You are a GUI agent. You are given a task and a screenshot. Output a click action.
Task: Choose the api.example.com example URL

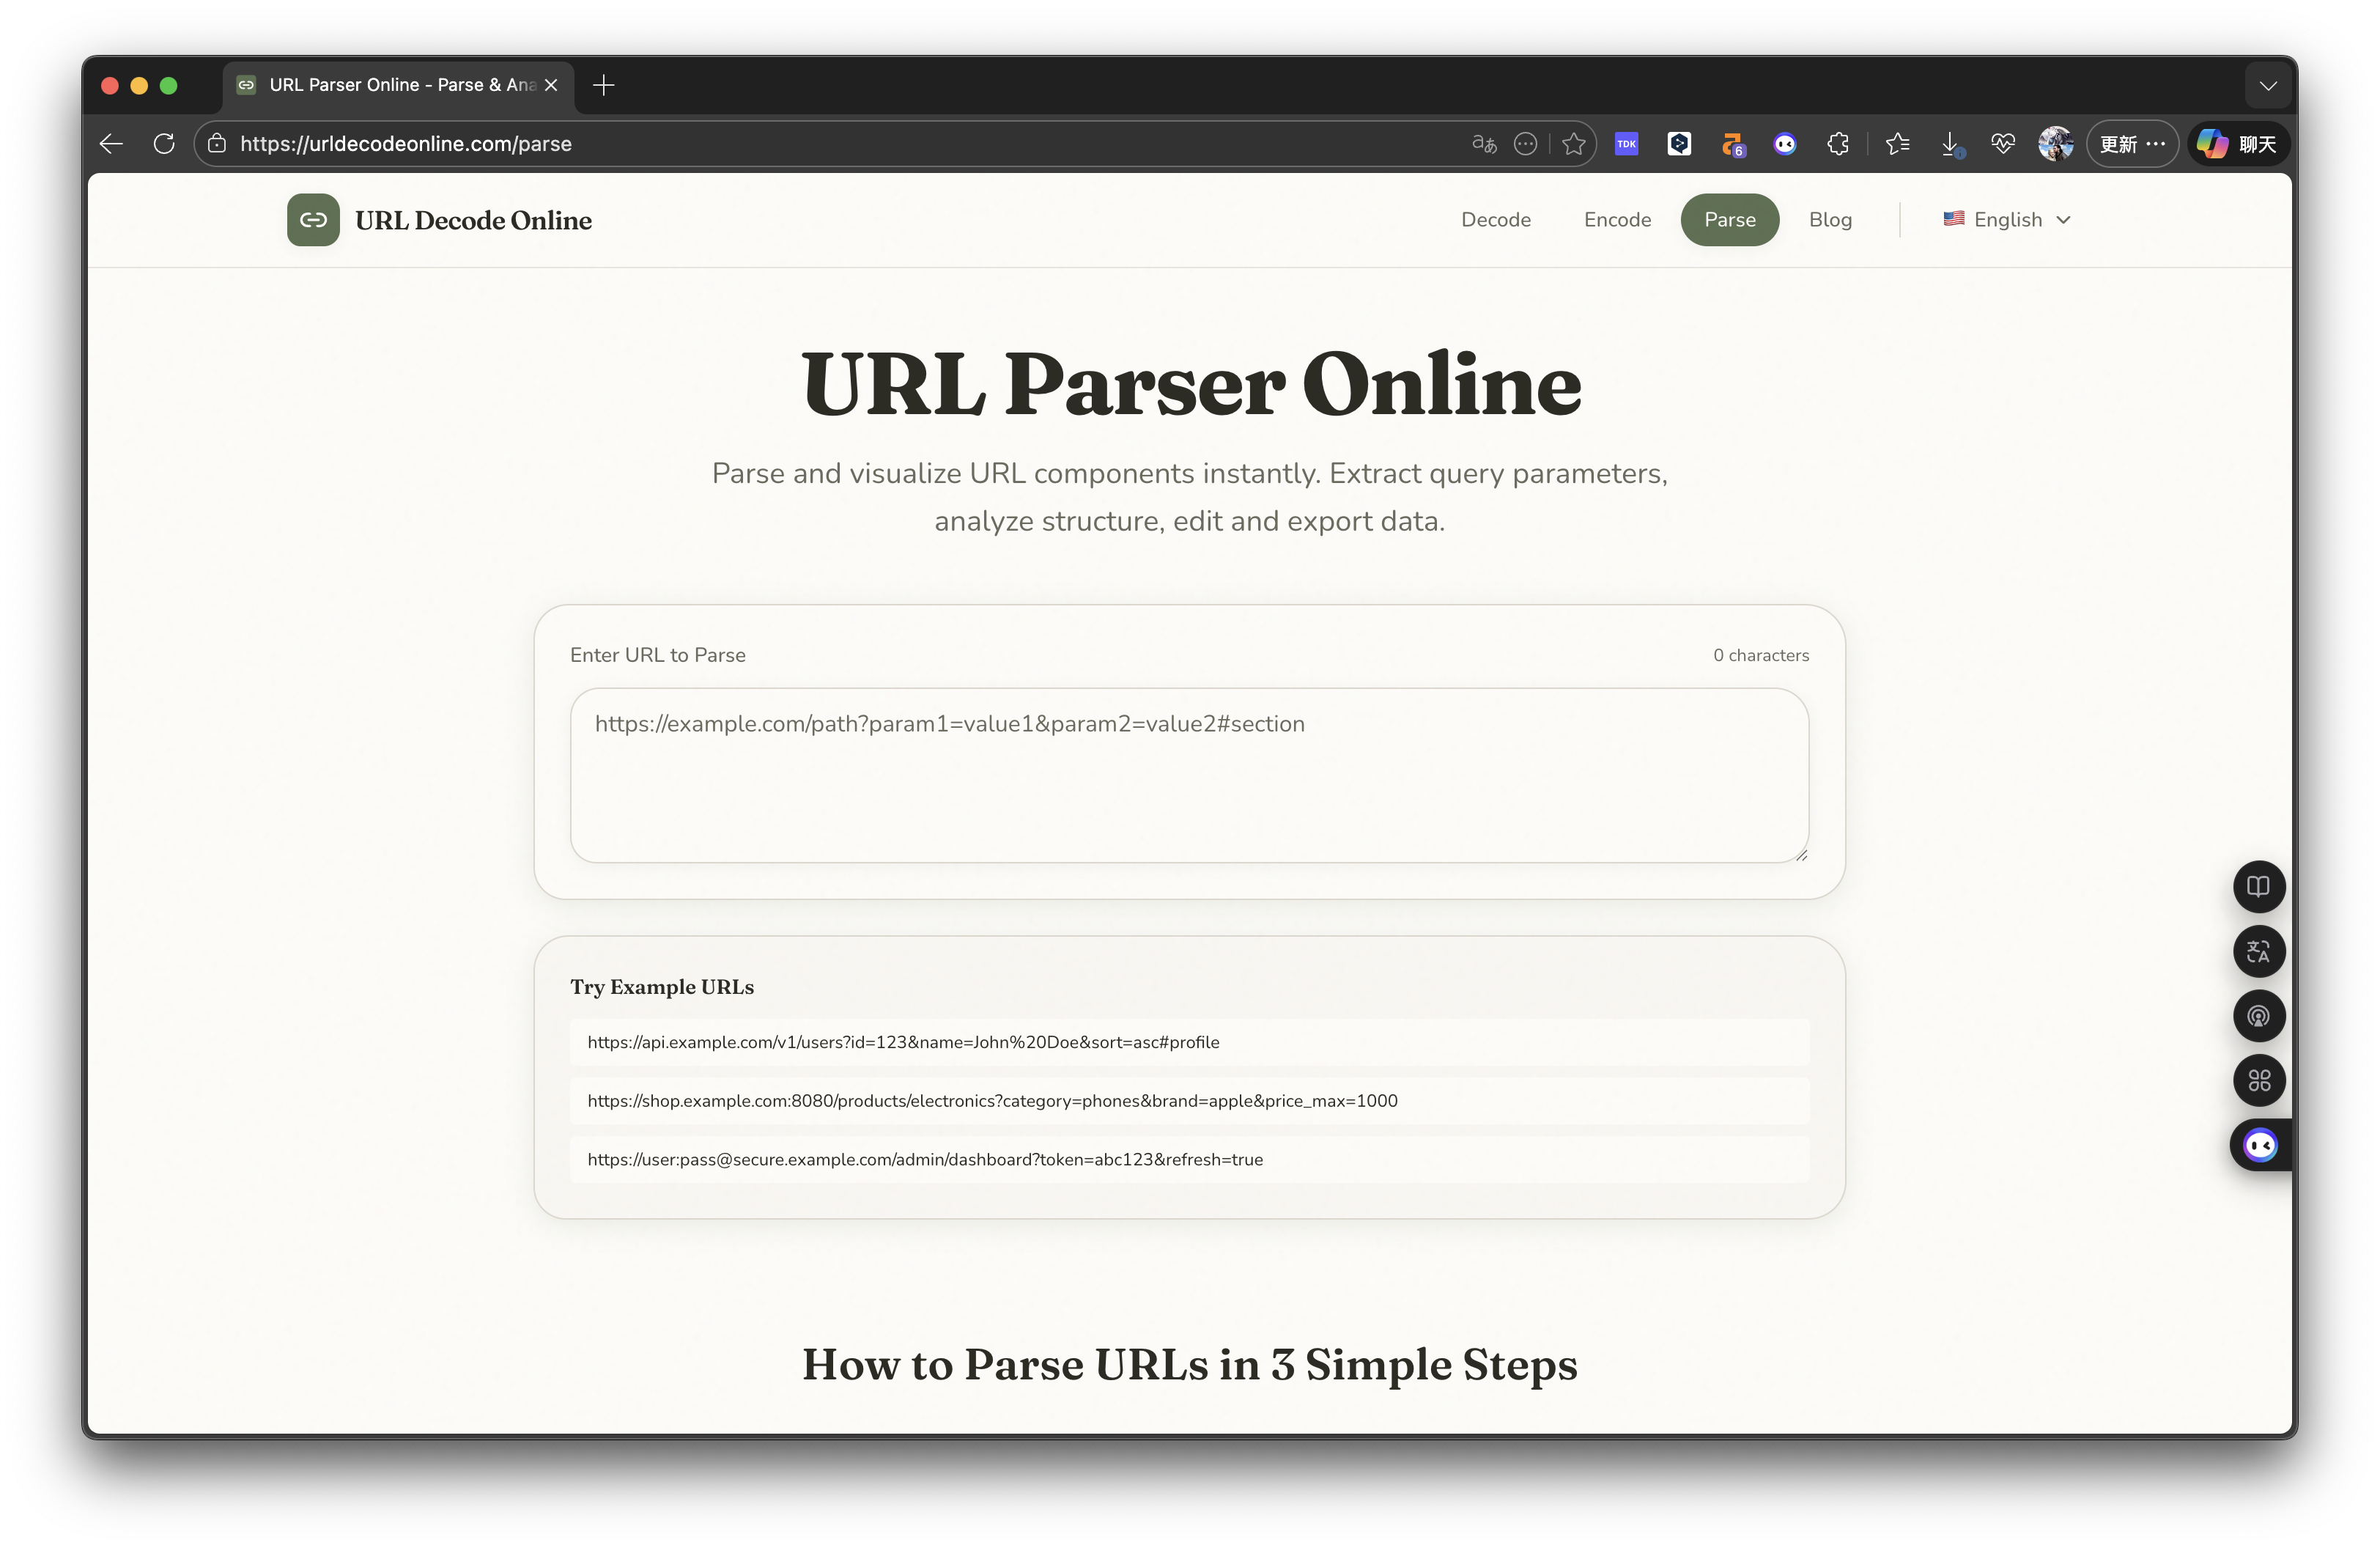pos(1189,1042)
